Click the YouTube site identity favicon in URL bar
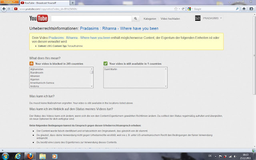This screenshot has height=160, width=256. point(16,9)
